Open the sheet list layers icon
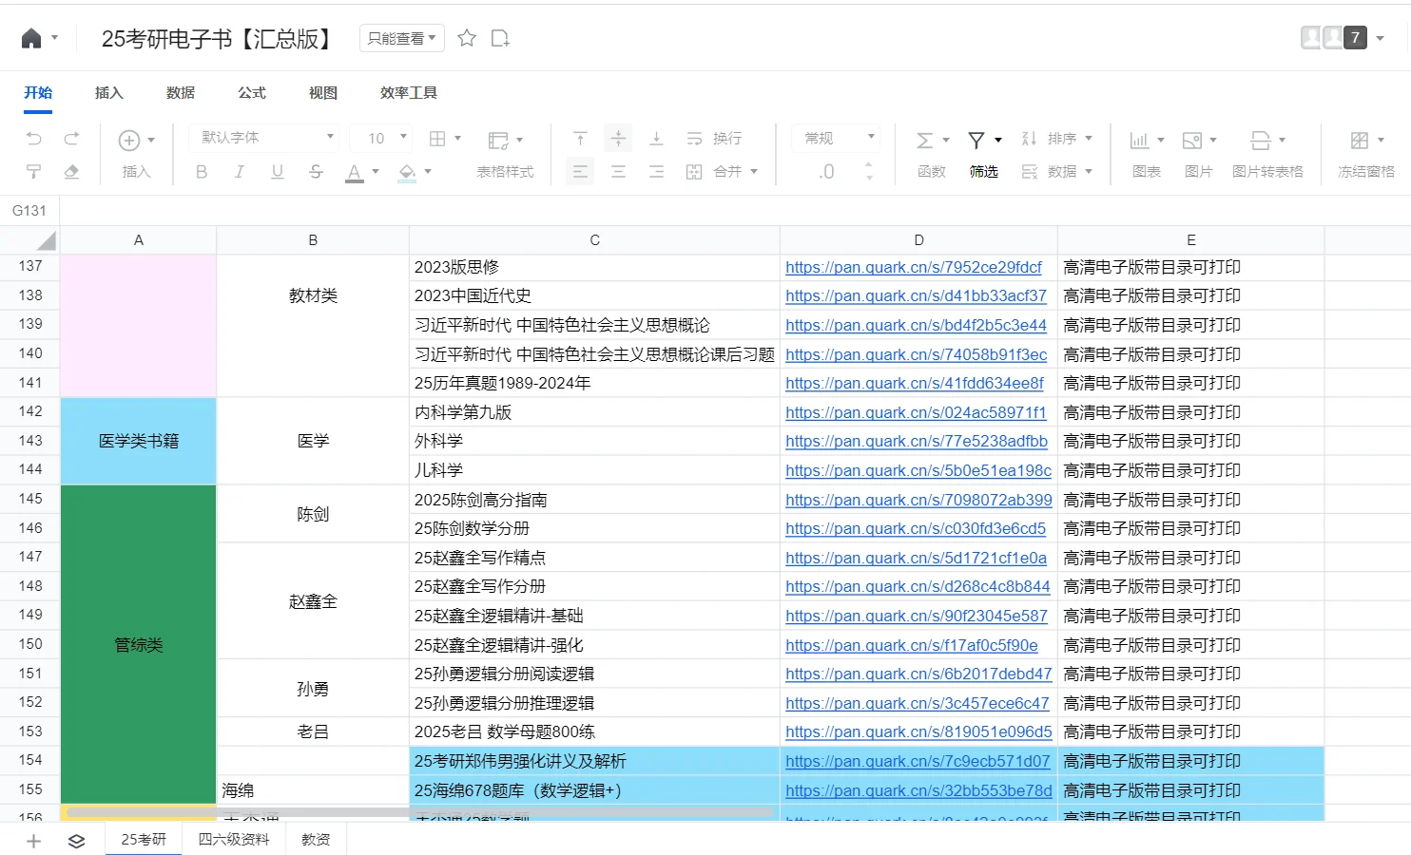 77,841
